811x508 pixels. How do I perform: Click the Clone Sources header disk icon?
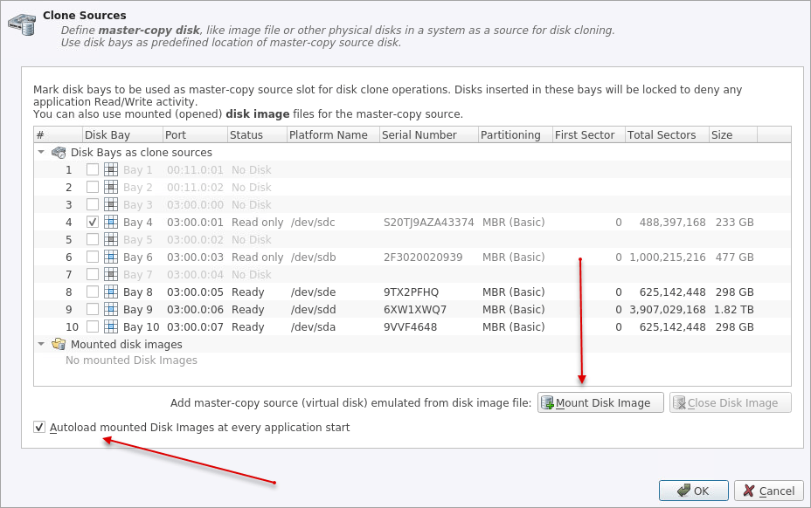[x=22, y=24]
